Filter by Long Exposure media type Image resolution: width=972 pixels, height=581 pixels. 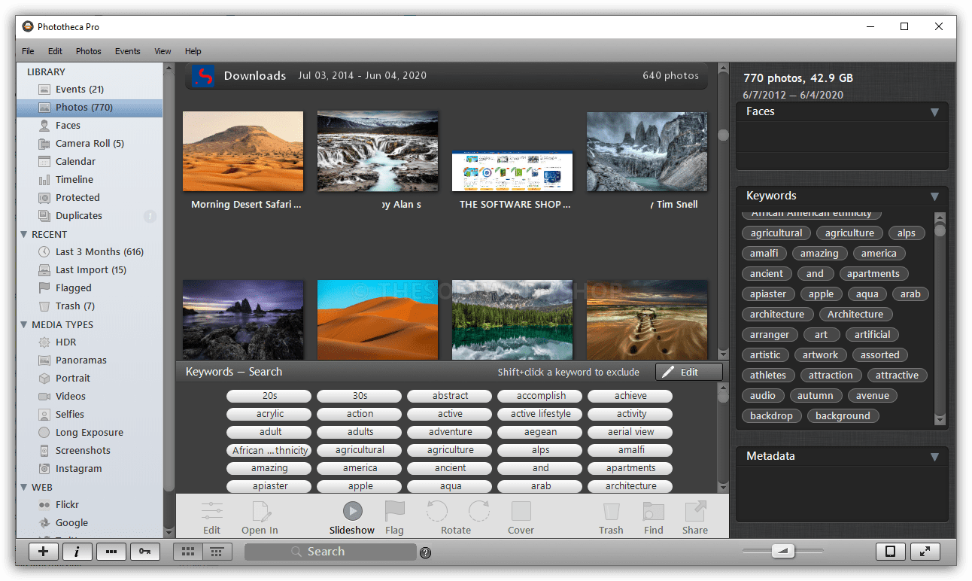tap(89, 433)
